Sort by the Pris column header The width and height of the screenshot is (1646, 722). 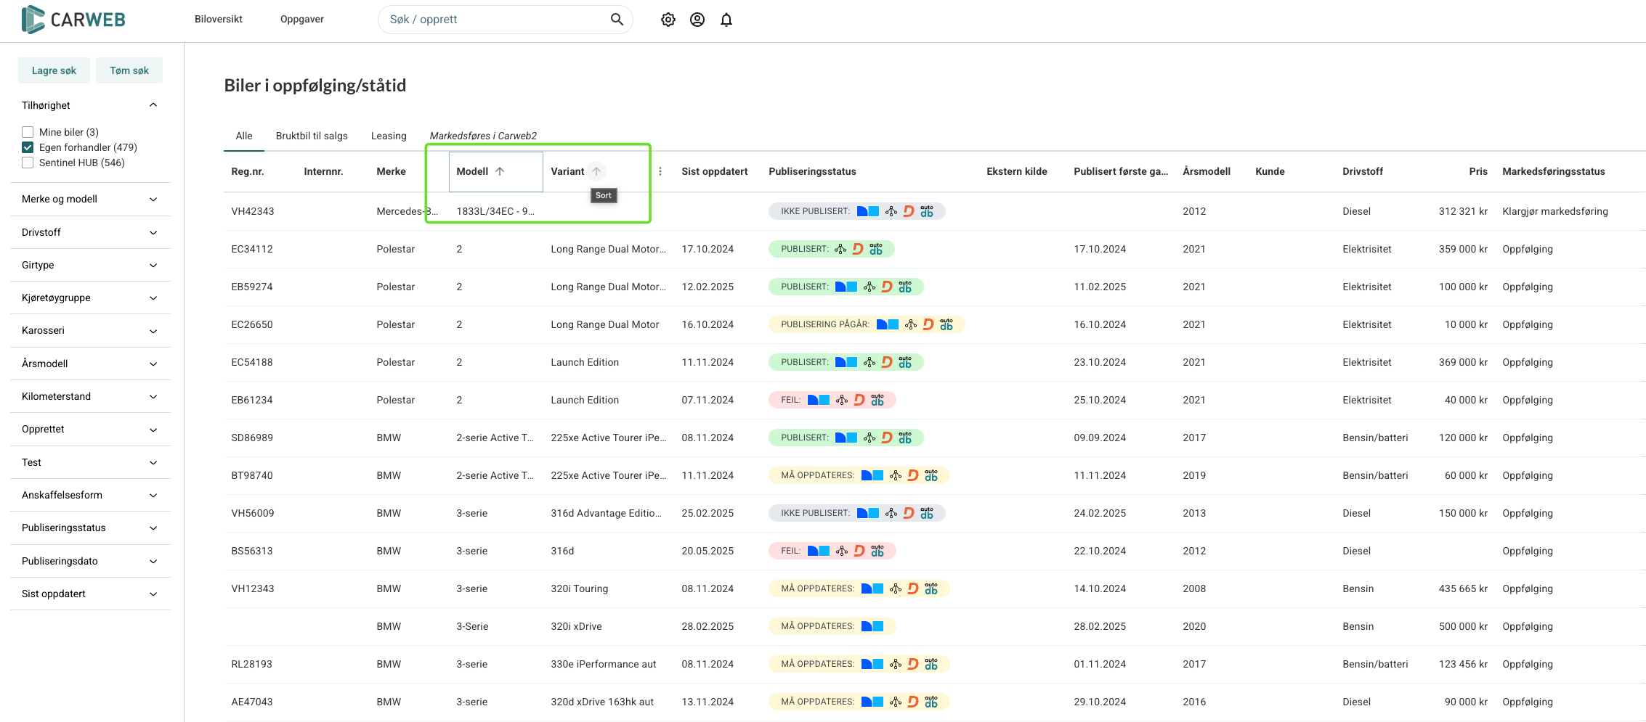tap(1477, 171)
